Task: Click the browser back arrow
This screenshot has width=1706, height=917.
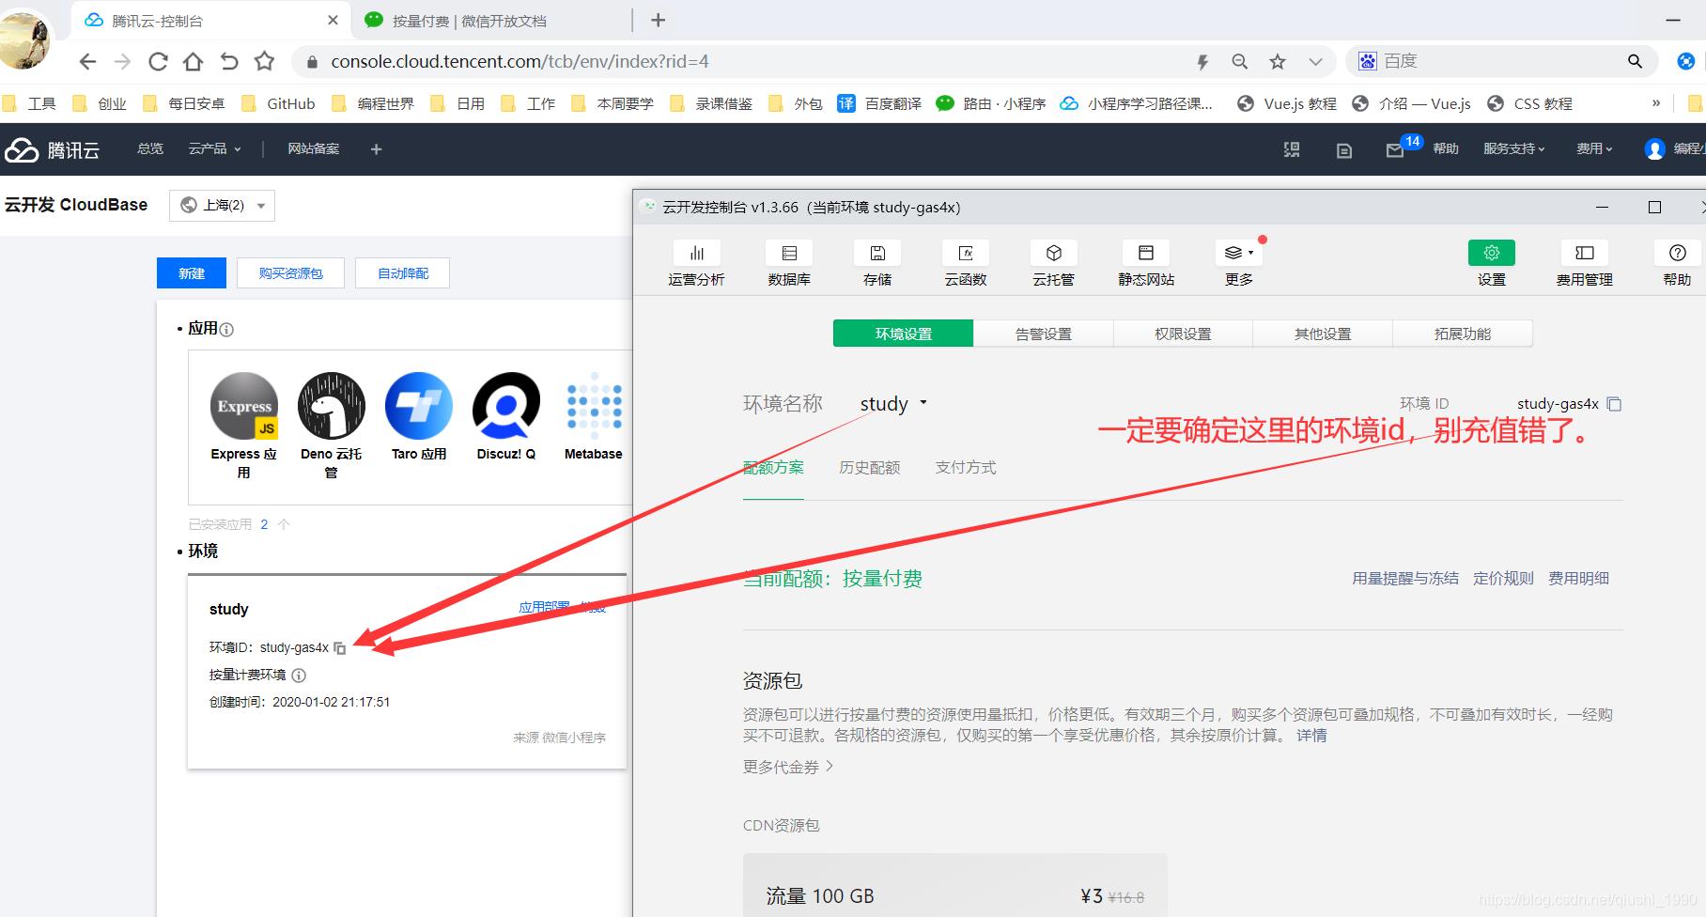Action: [87, 62]
